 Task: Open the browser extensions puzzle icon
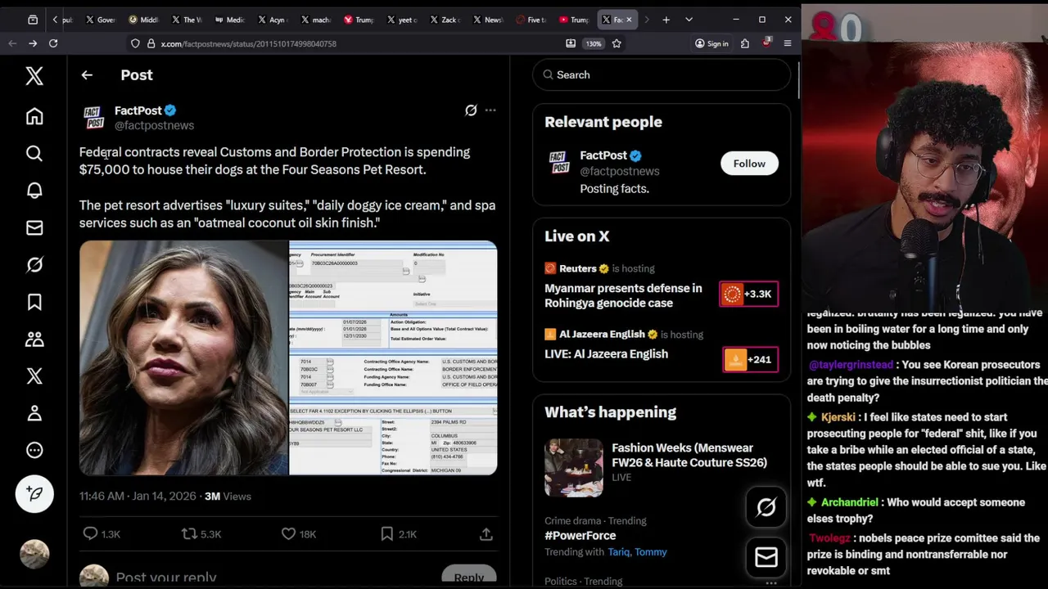tap(745, 43)
